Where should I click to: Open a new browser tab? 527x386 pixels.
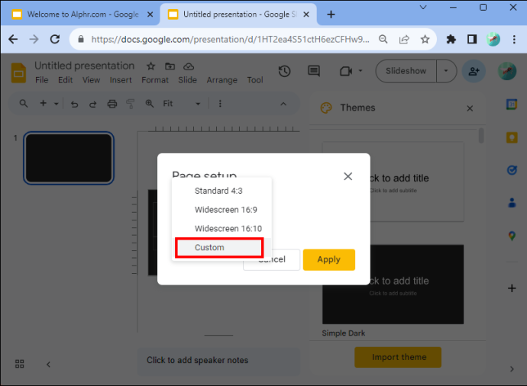[x=331, y=14]
